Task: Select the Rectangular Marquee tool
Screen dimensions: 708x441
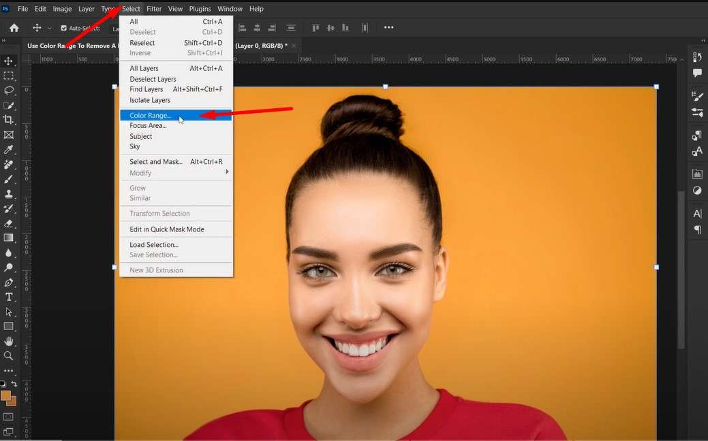Action: click(x=9, y=76)
